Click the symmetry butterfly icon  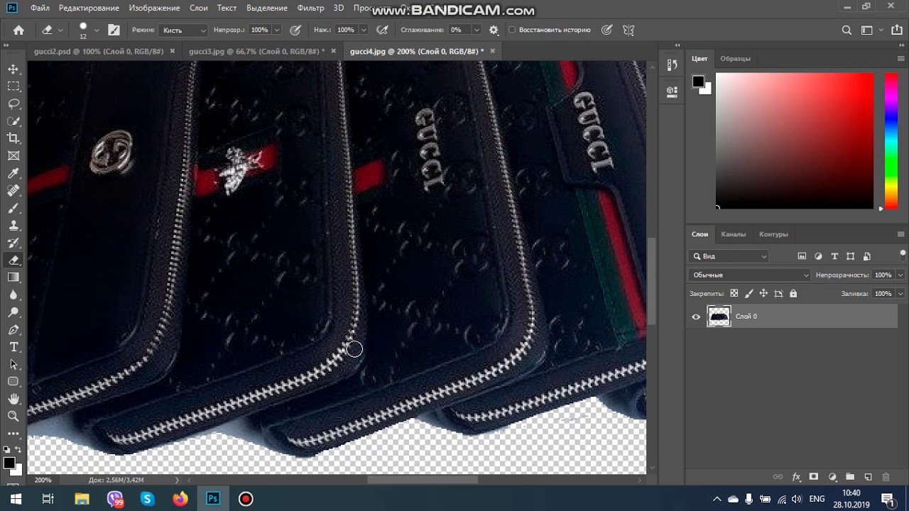click(x=628, y=30)
